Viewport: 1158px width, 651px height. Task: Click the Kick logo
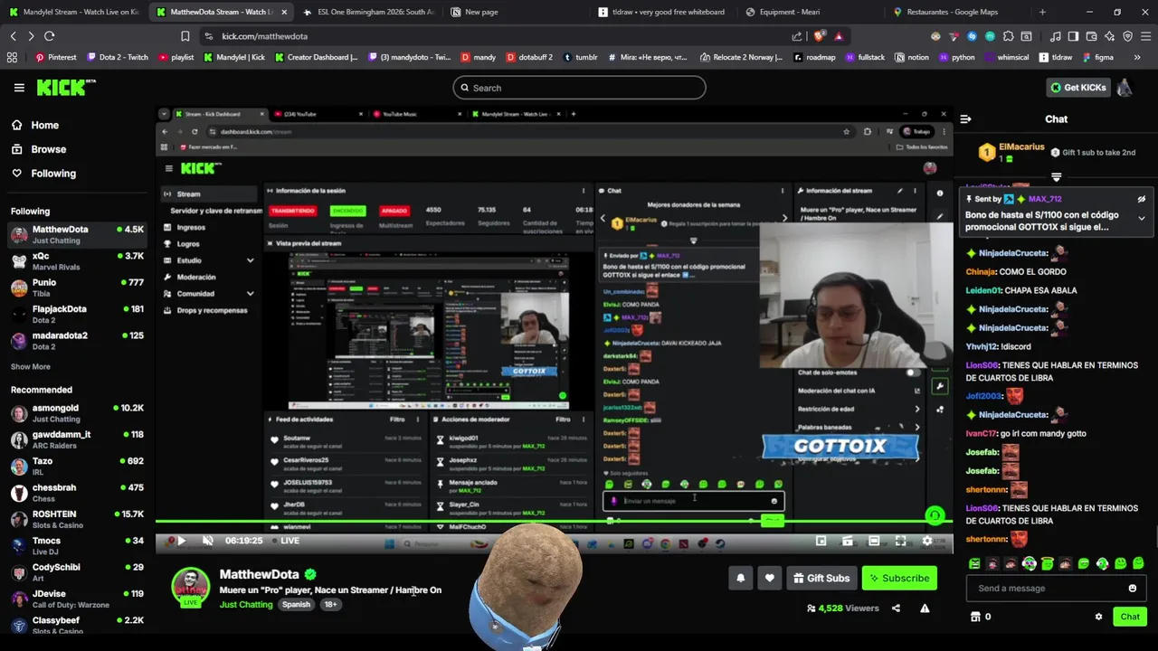[66, 88]
